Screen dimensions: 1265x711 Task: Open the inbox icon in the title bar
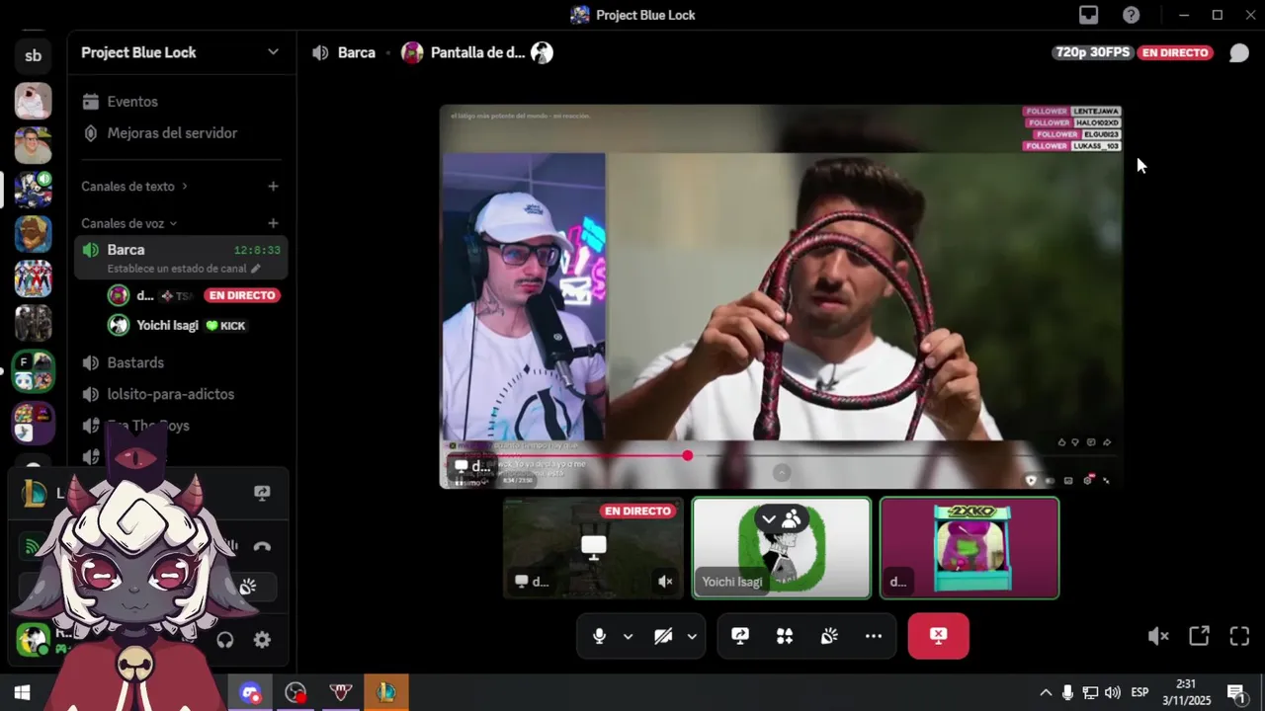[1088, 15]
